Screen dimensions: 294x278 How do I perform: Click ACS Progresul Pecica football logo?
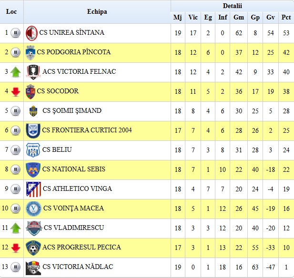click(33, 248)
